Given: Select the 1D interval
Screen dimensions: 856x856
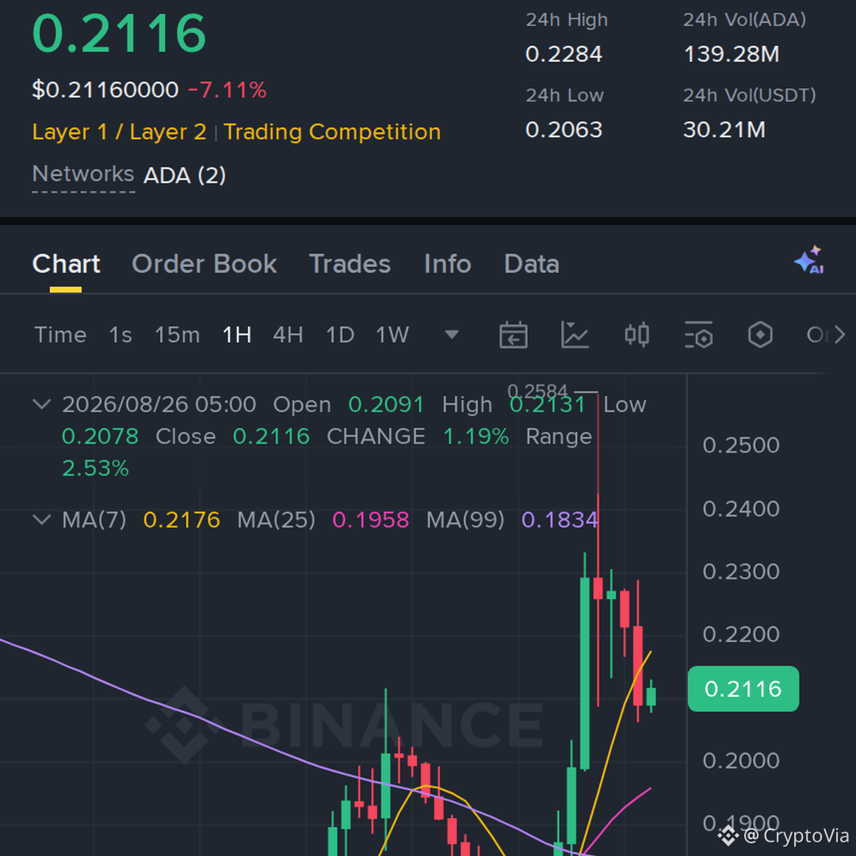Looking at the screenshot, I should point(340,334).
